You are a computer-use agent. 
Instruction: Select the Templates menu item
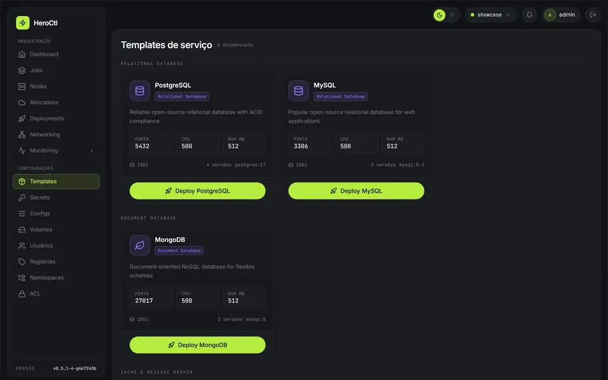click(56, 182)
